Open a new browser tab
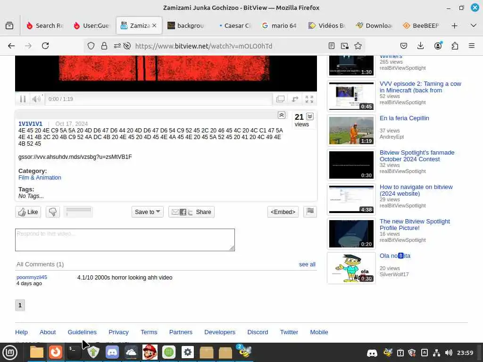This screenshot has width=483, height=362. point(454,25)
